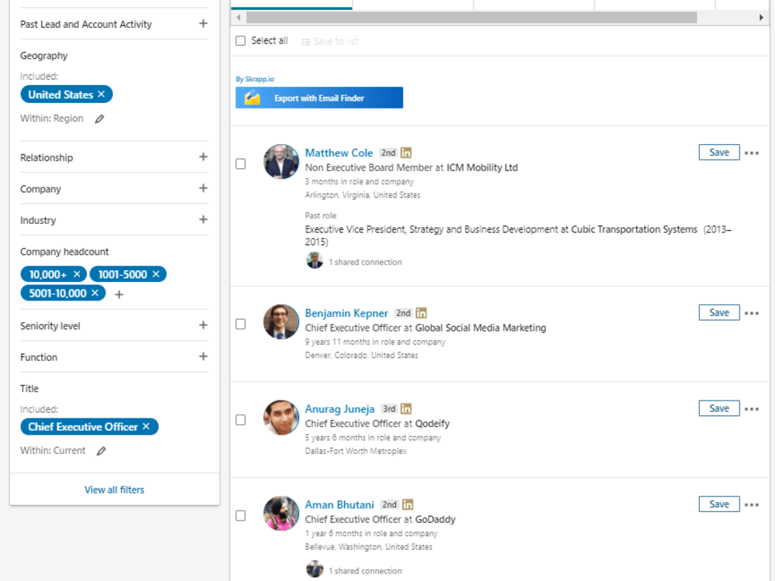Open Benjamin Kepner's profile photo
This screenshot has width=775, height=581.
point(281,321)
